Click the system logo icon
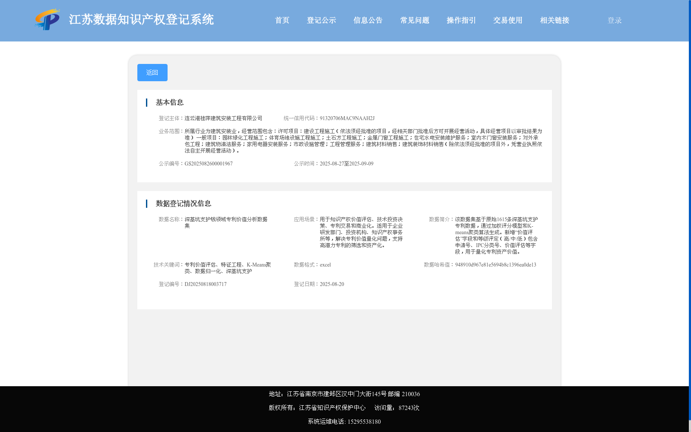 [x=48, y=20]
